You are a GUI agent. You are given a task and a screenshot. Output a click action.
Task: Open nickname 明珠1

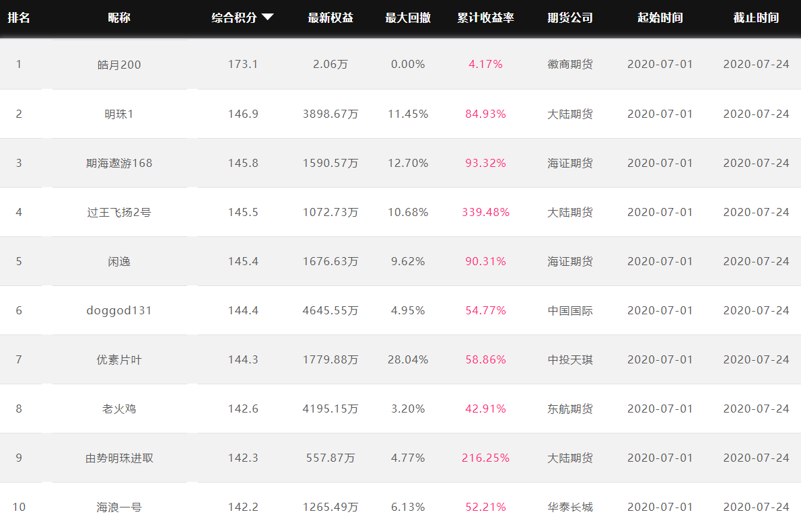click(119, 114)
